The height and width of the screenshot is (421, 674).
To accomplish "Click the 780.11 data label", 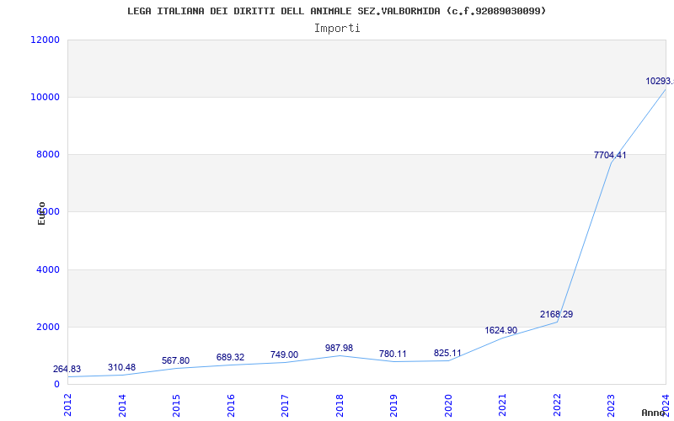I will click(x=393, y=354).
